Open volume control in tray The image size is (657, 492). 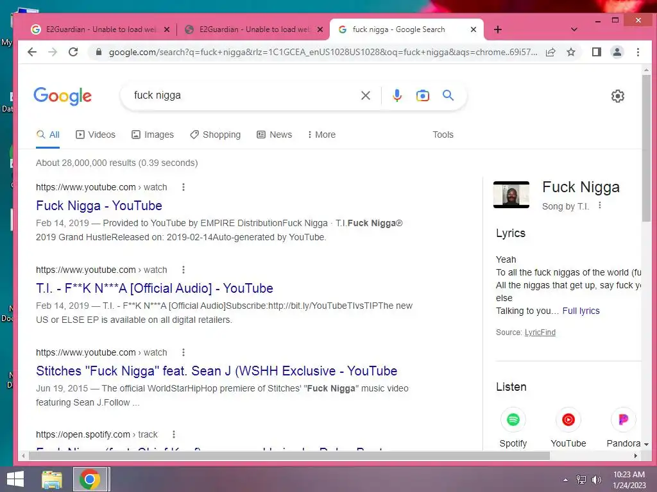pos(596,480)
